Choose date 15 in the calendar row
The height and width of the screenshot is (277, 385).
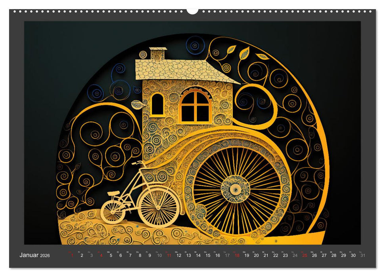coord(208,256)
